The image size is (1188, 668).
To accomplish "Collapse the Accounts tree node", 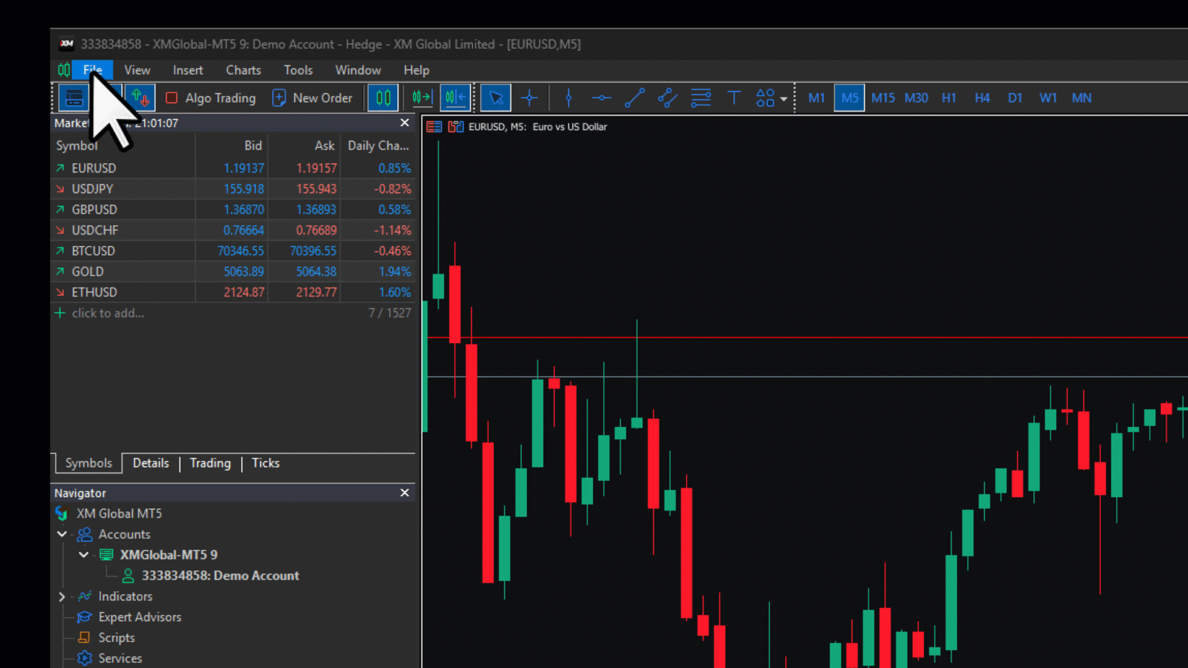I will coord(62,534).
